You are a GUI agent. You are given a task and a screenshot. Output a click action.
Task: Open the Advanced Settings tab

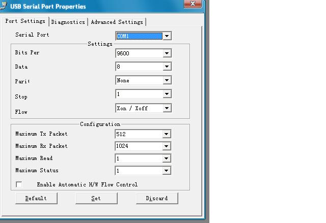pyautogui.click(x=117, y=22)
